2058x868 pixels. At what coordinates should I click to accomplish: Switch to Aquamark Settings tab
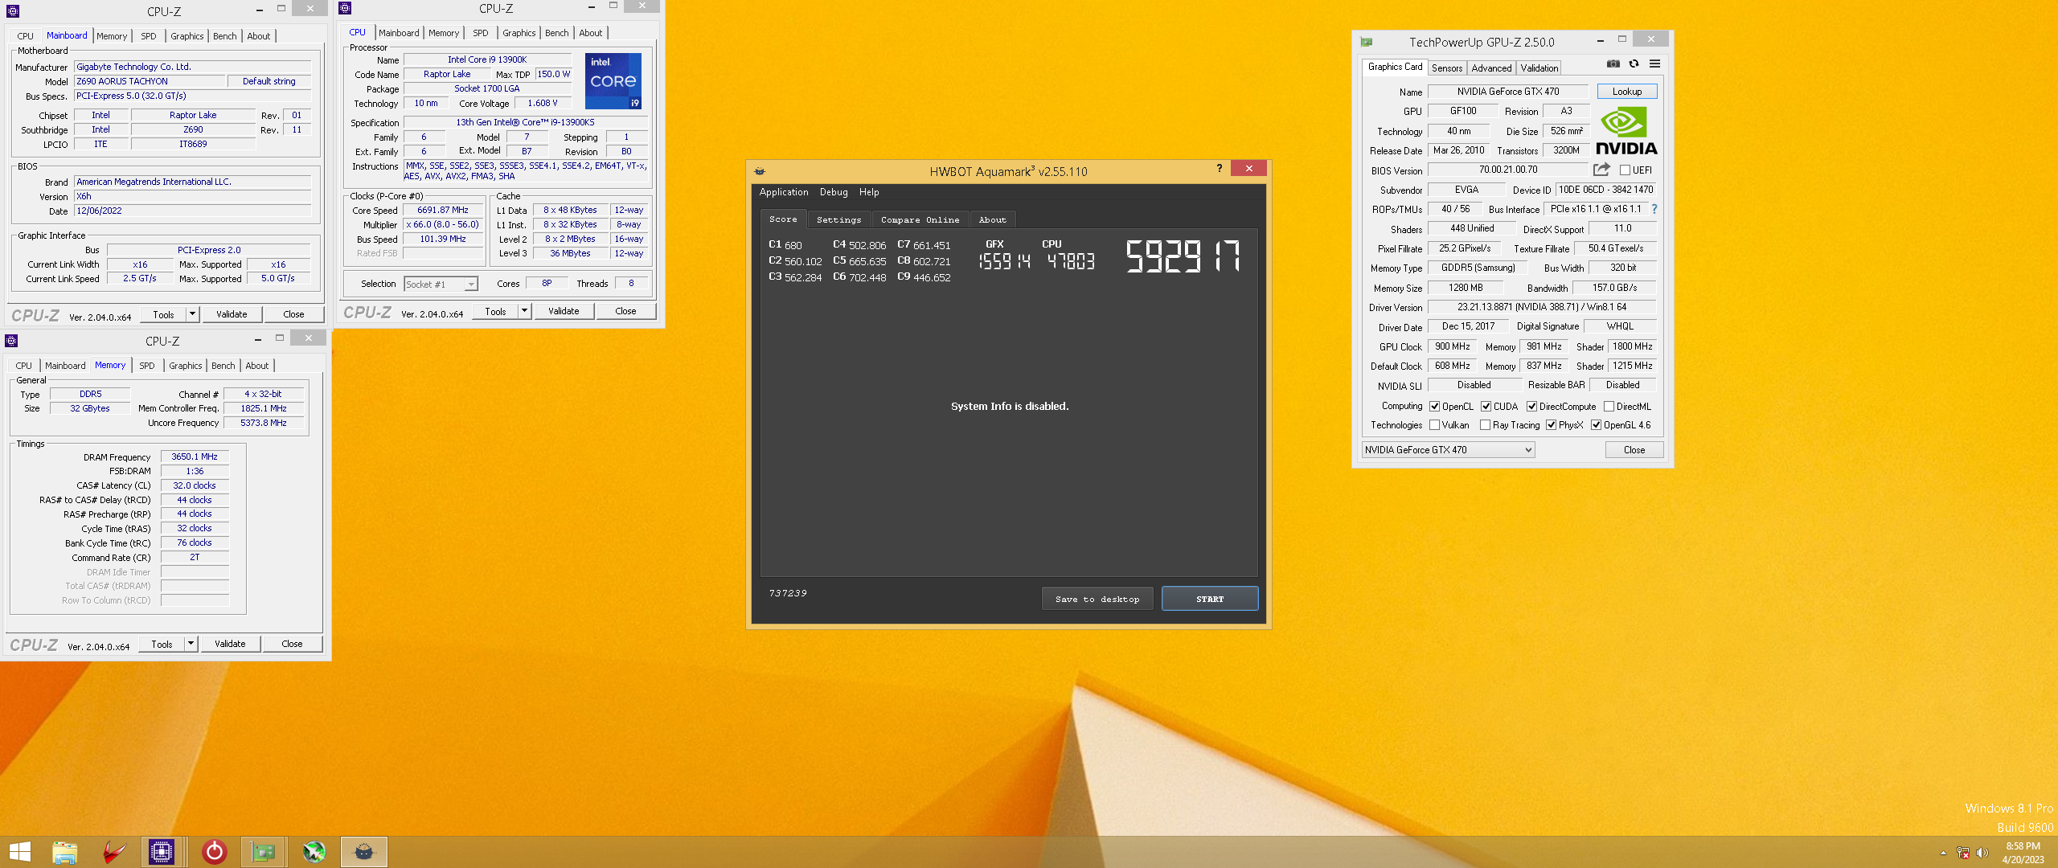(838, 219)
